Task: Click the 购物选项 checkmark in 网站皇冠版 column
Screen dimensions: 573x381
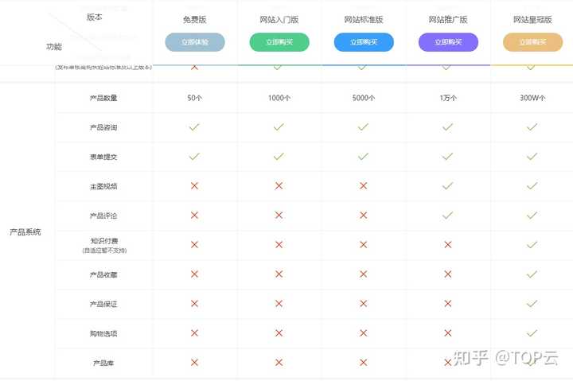Action: [x=532, y=333]
